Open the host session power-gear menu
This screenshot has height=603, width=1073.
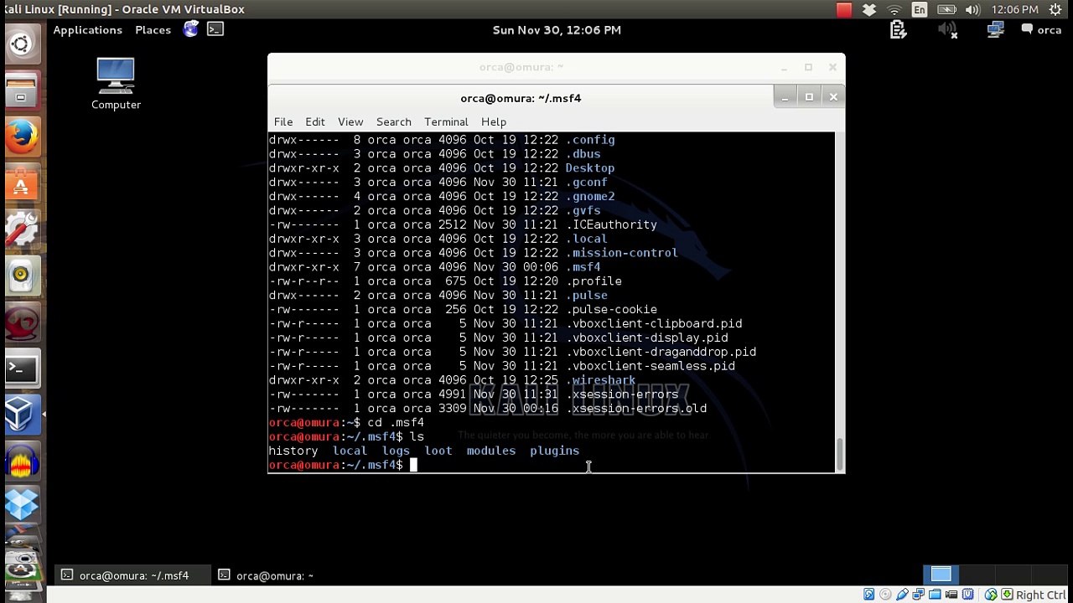click(x=1057, y=9)
